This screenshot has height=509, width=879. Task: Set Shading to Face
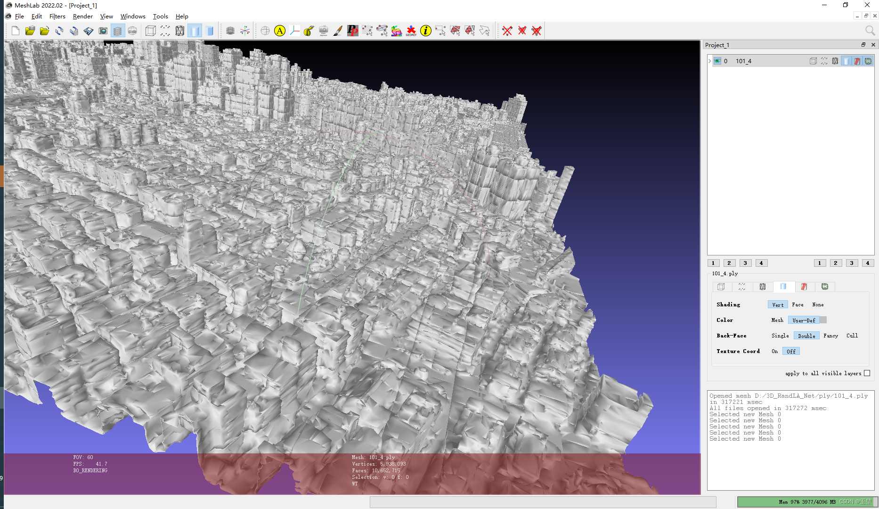click(x=798, y=304)
